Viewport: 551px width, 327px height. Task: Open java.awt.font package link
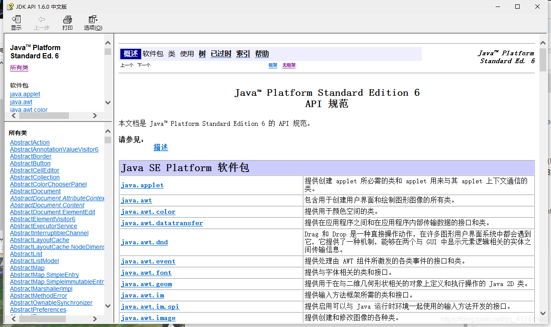[x=146, y=273]
